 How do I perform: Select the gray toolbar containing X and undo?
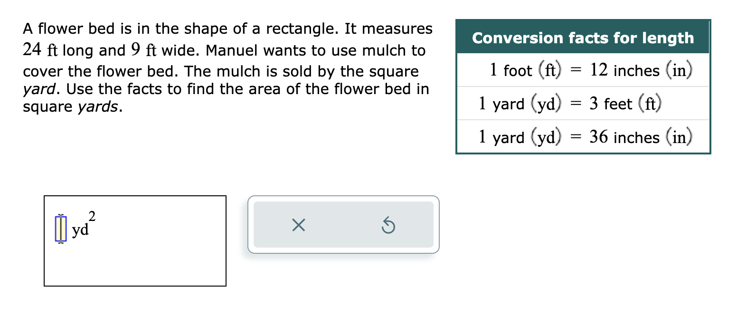(343, 225)
